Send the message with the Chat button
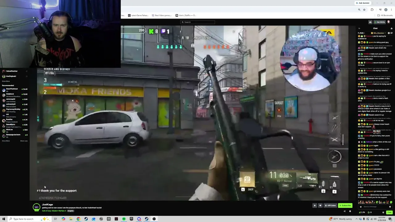395x222 pixels. coord(389,212)
